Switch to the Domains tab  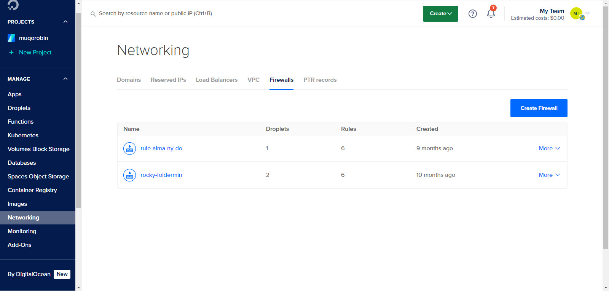tap(129, 80)
